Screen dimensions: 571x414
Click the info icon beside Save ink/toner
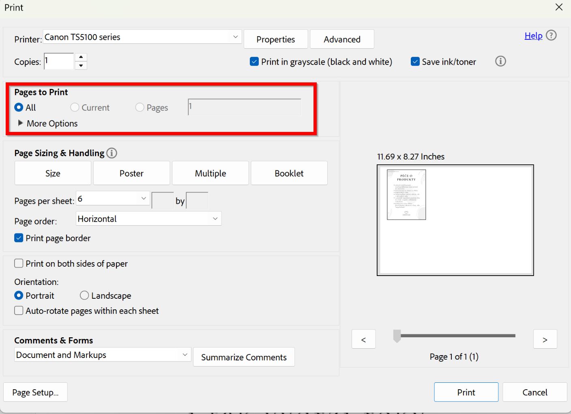click(x=500, y=61)
